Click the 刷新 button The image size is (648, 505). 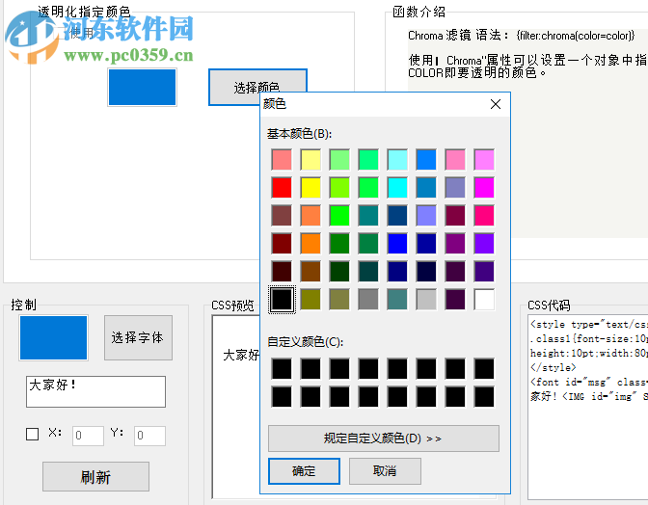(x=95, y=477)
